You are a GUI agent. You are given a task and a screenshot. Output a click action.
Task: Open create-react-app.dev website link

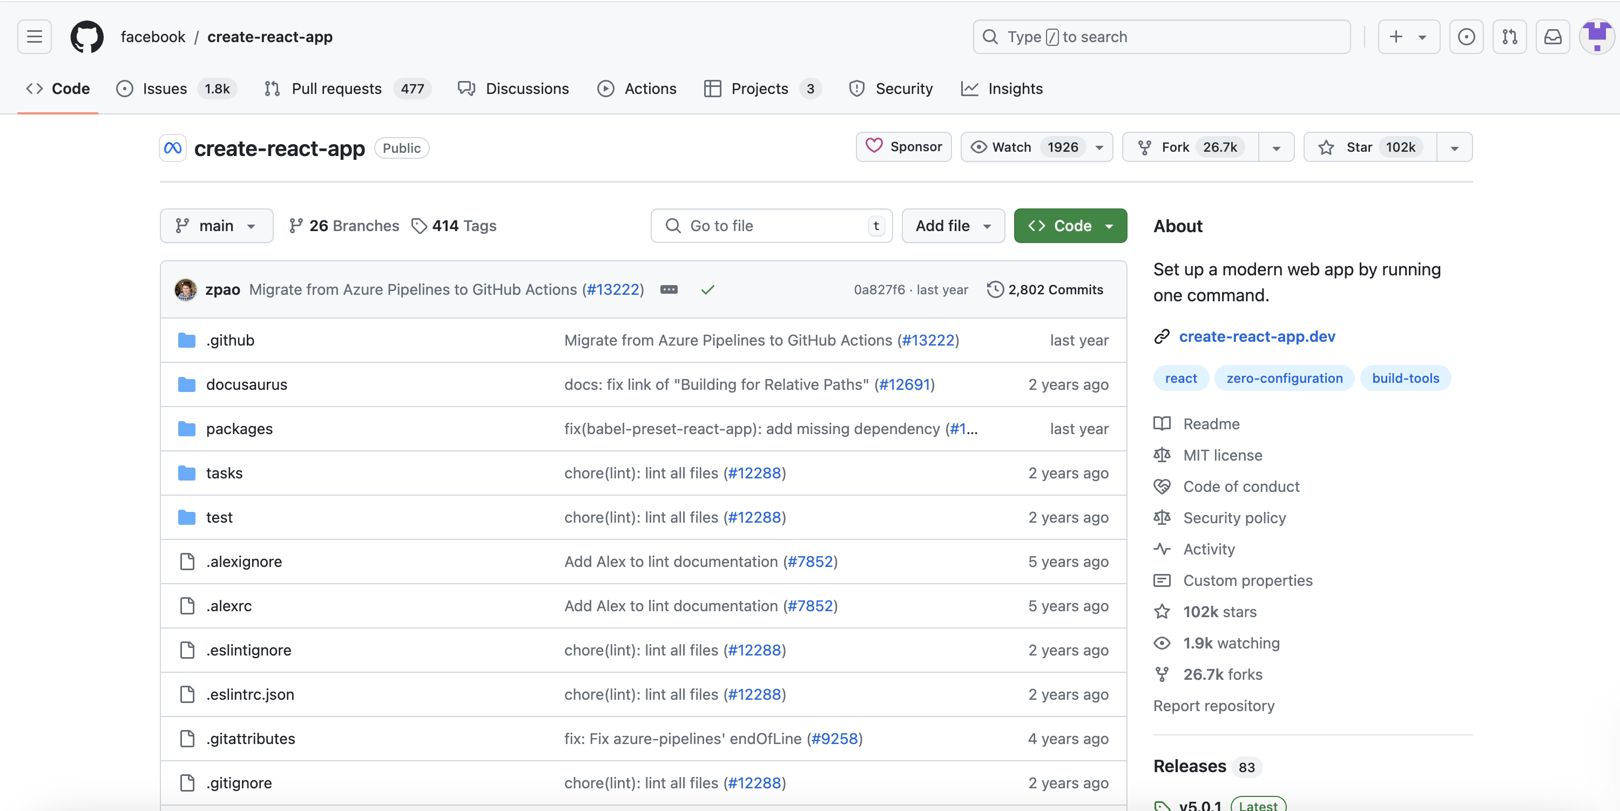click(1257, 336)
